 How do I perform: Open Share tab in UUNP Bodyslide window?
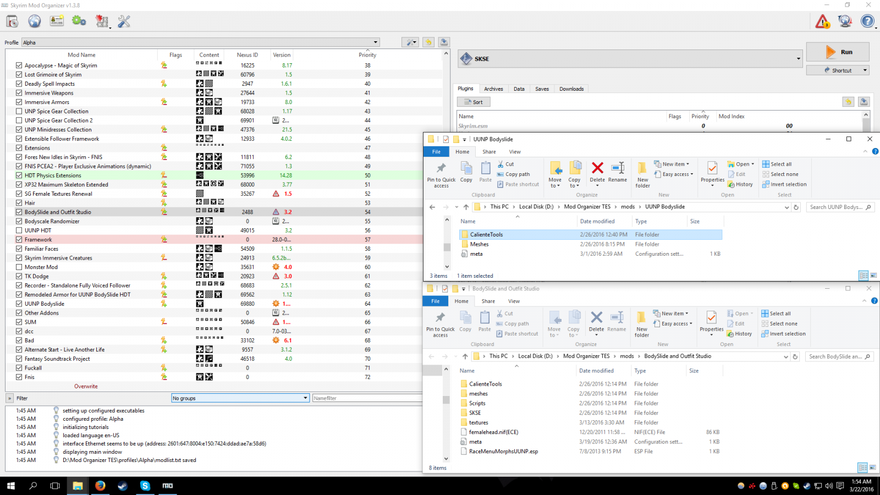(x=489, y=152)
